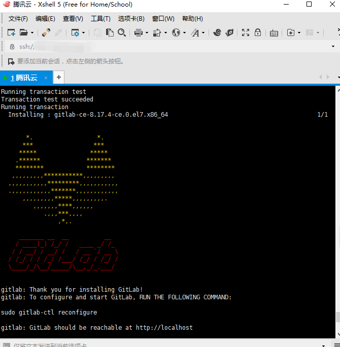Click the terminal vertical scrollbar thumb
Image resolution: width=340 pixels, height=347 pixels.
(338, 317)
